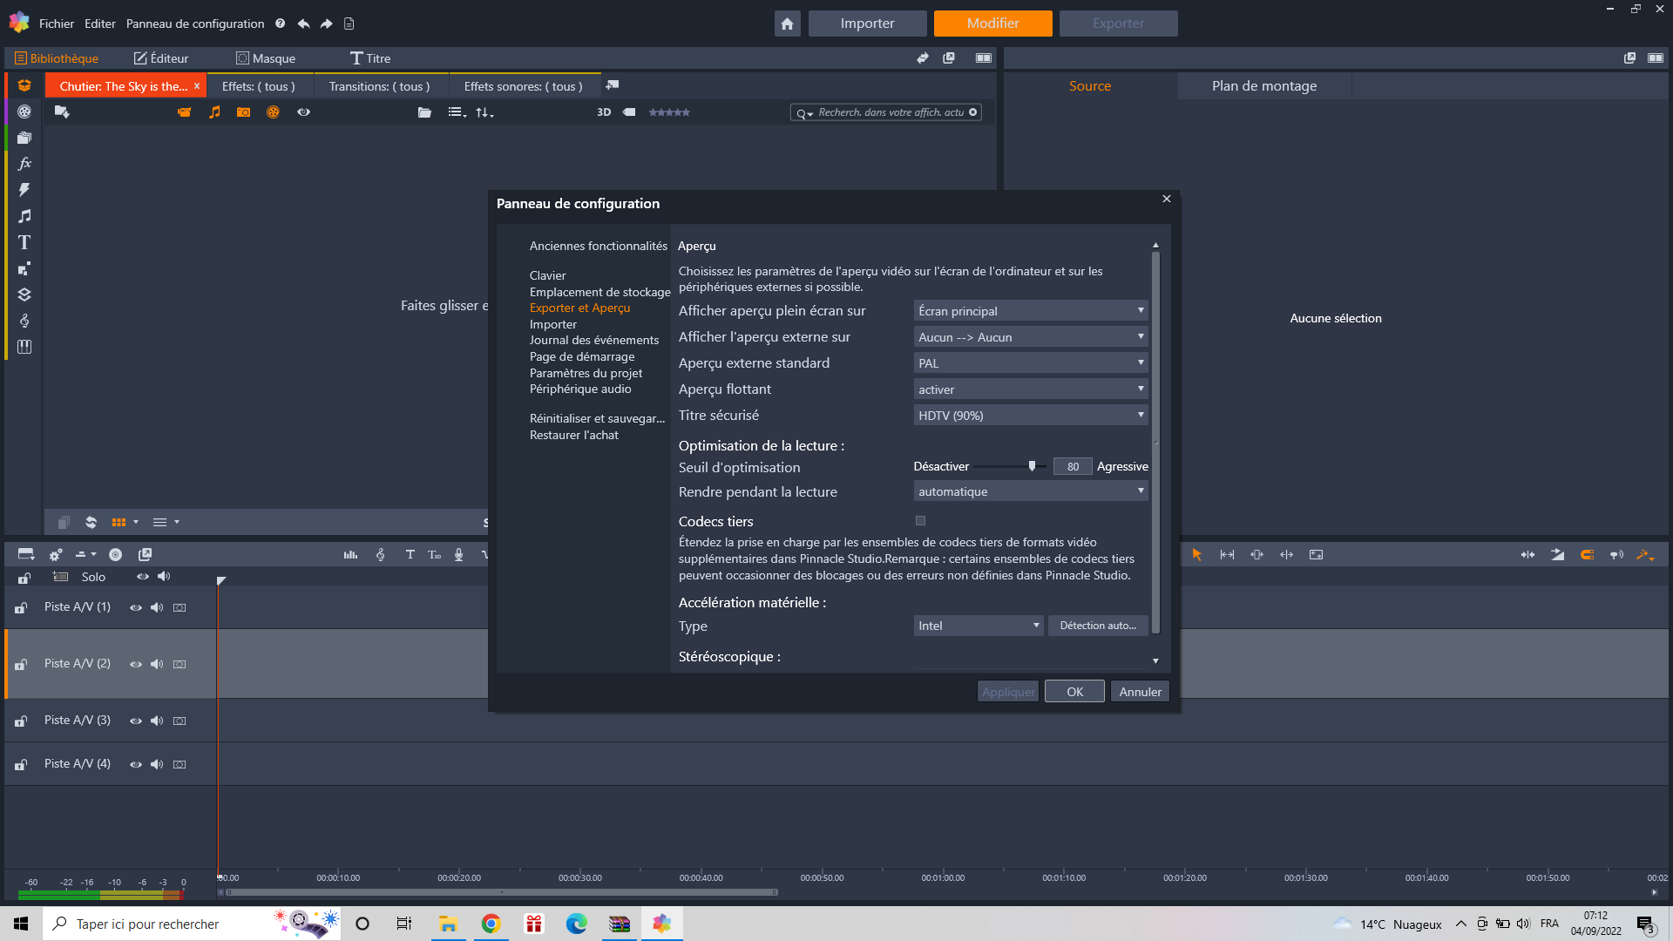Select Paramètres du projet in settings list

coord(586,373)
